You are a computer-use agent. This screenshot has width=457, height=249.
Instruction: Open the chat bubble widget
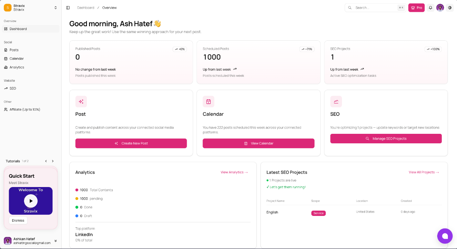[x=445, y=236]
